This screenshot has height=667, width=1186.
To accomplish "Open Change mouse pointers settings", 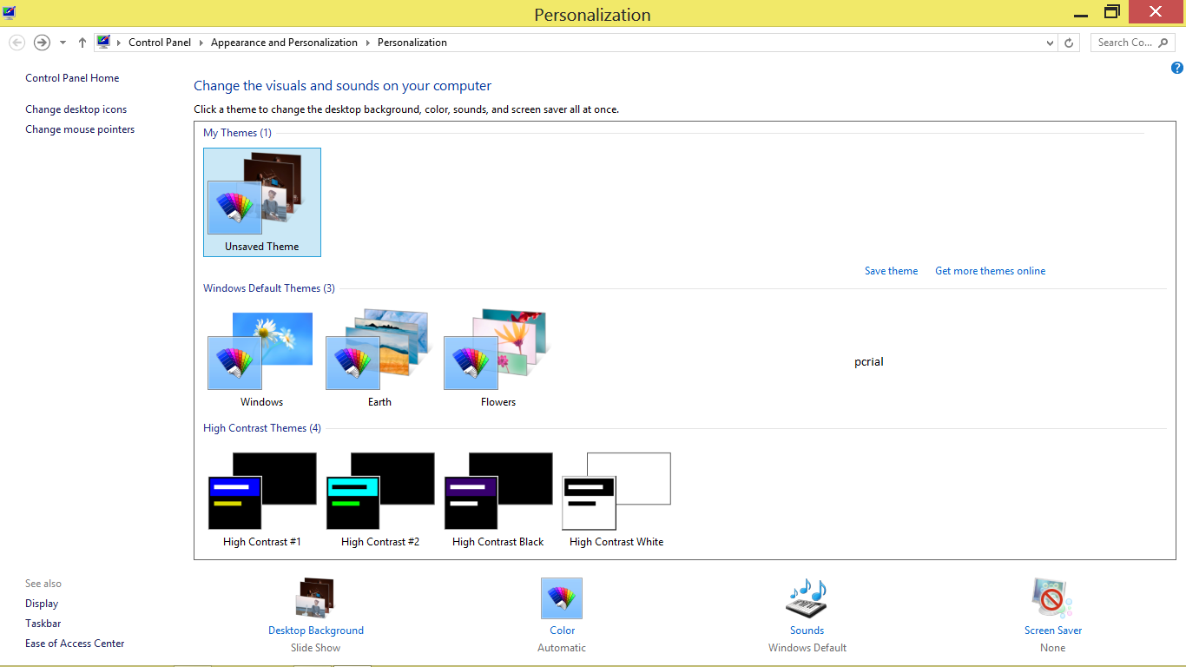I will pyautogui.click(x=80, y=129).
